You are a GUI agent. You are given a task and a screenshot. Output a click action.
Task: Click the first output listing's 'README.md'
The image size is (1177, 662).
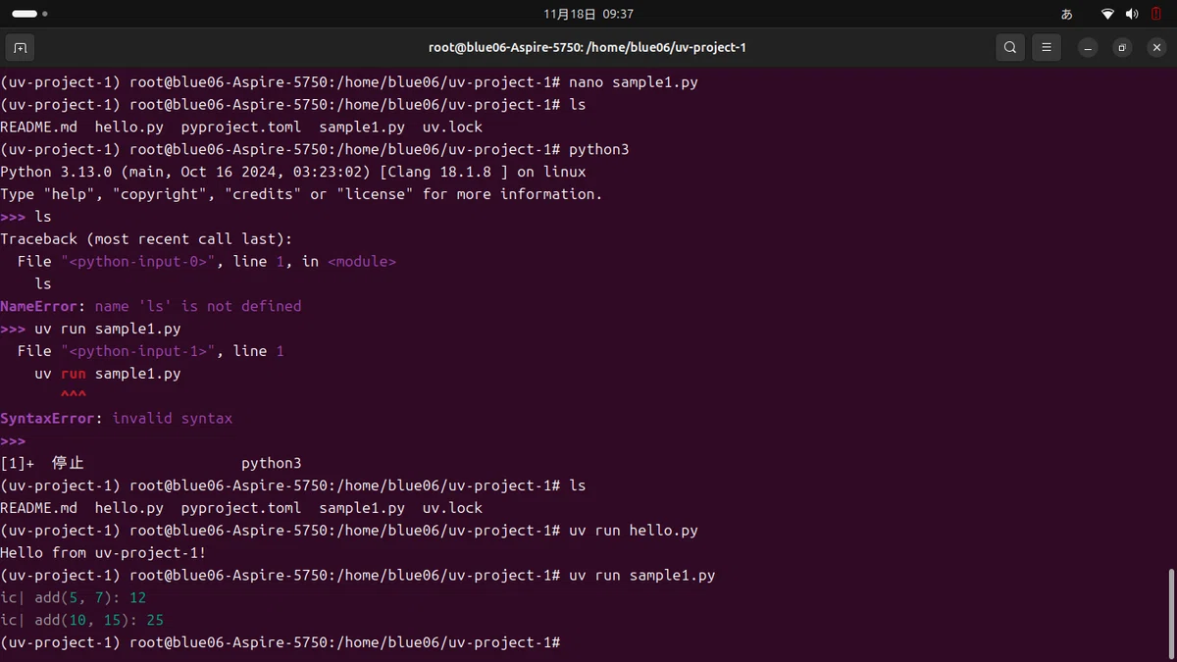click(38, 127)
